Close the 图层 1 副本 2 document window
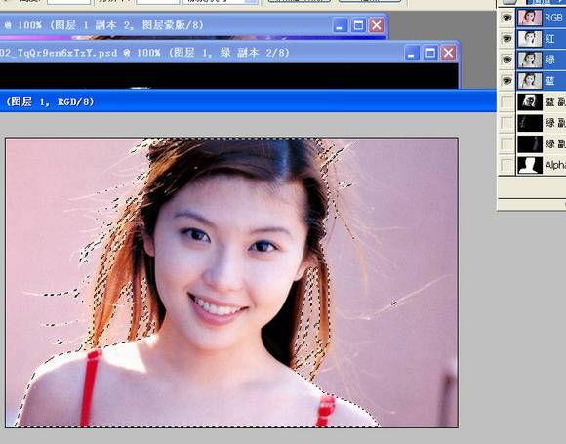 377,25
